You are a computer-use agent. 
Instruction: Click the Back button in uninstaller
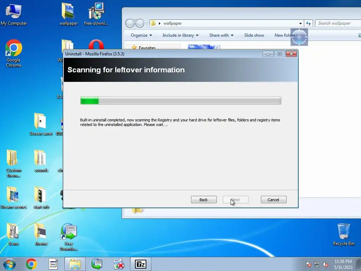204,200
